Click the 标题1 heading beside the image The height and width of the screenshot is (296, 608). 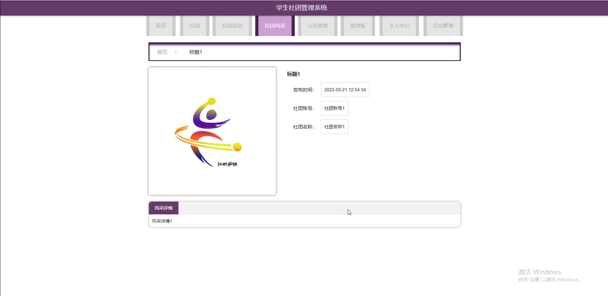click(x=294, y=74)
